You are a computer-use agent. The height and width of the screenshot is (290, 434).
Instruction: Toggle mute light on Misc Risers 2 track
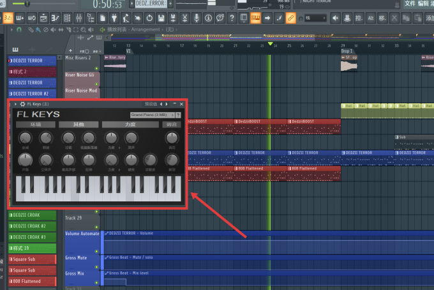tap(96, 68)
